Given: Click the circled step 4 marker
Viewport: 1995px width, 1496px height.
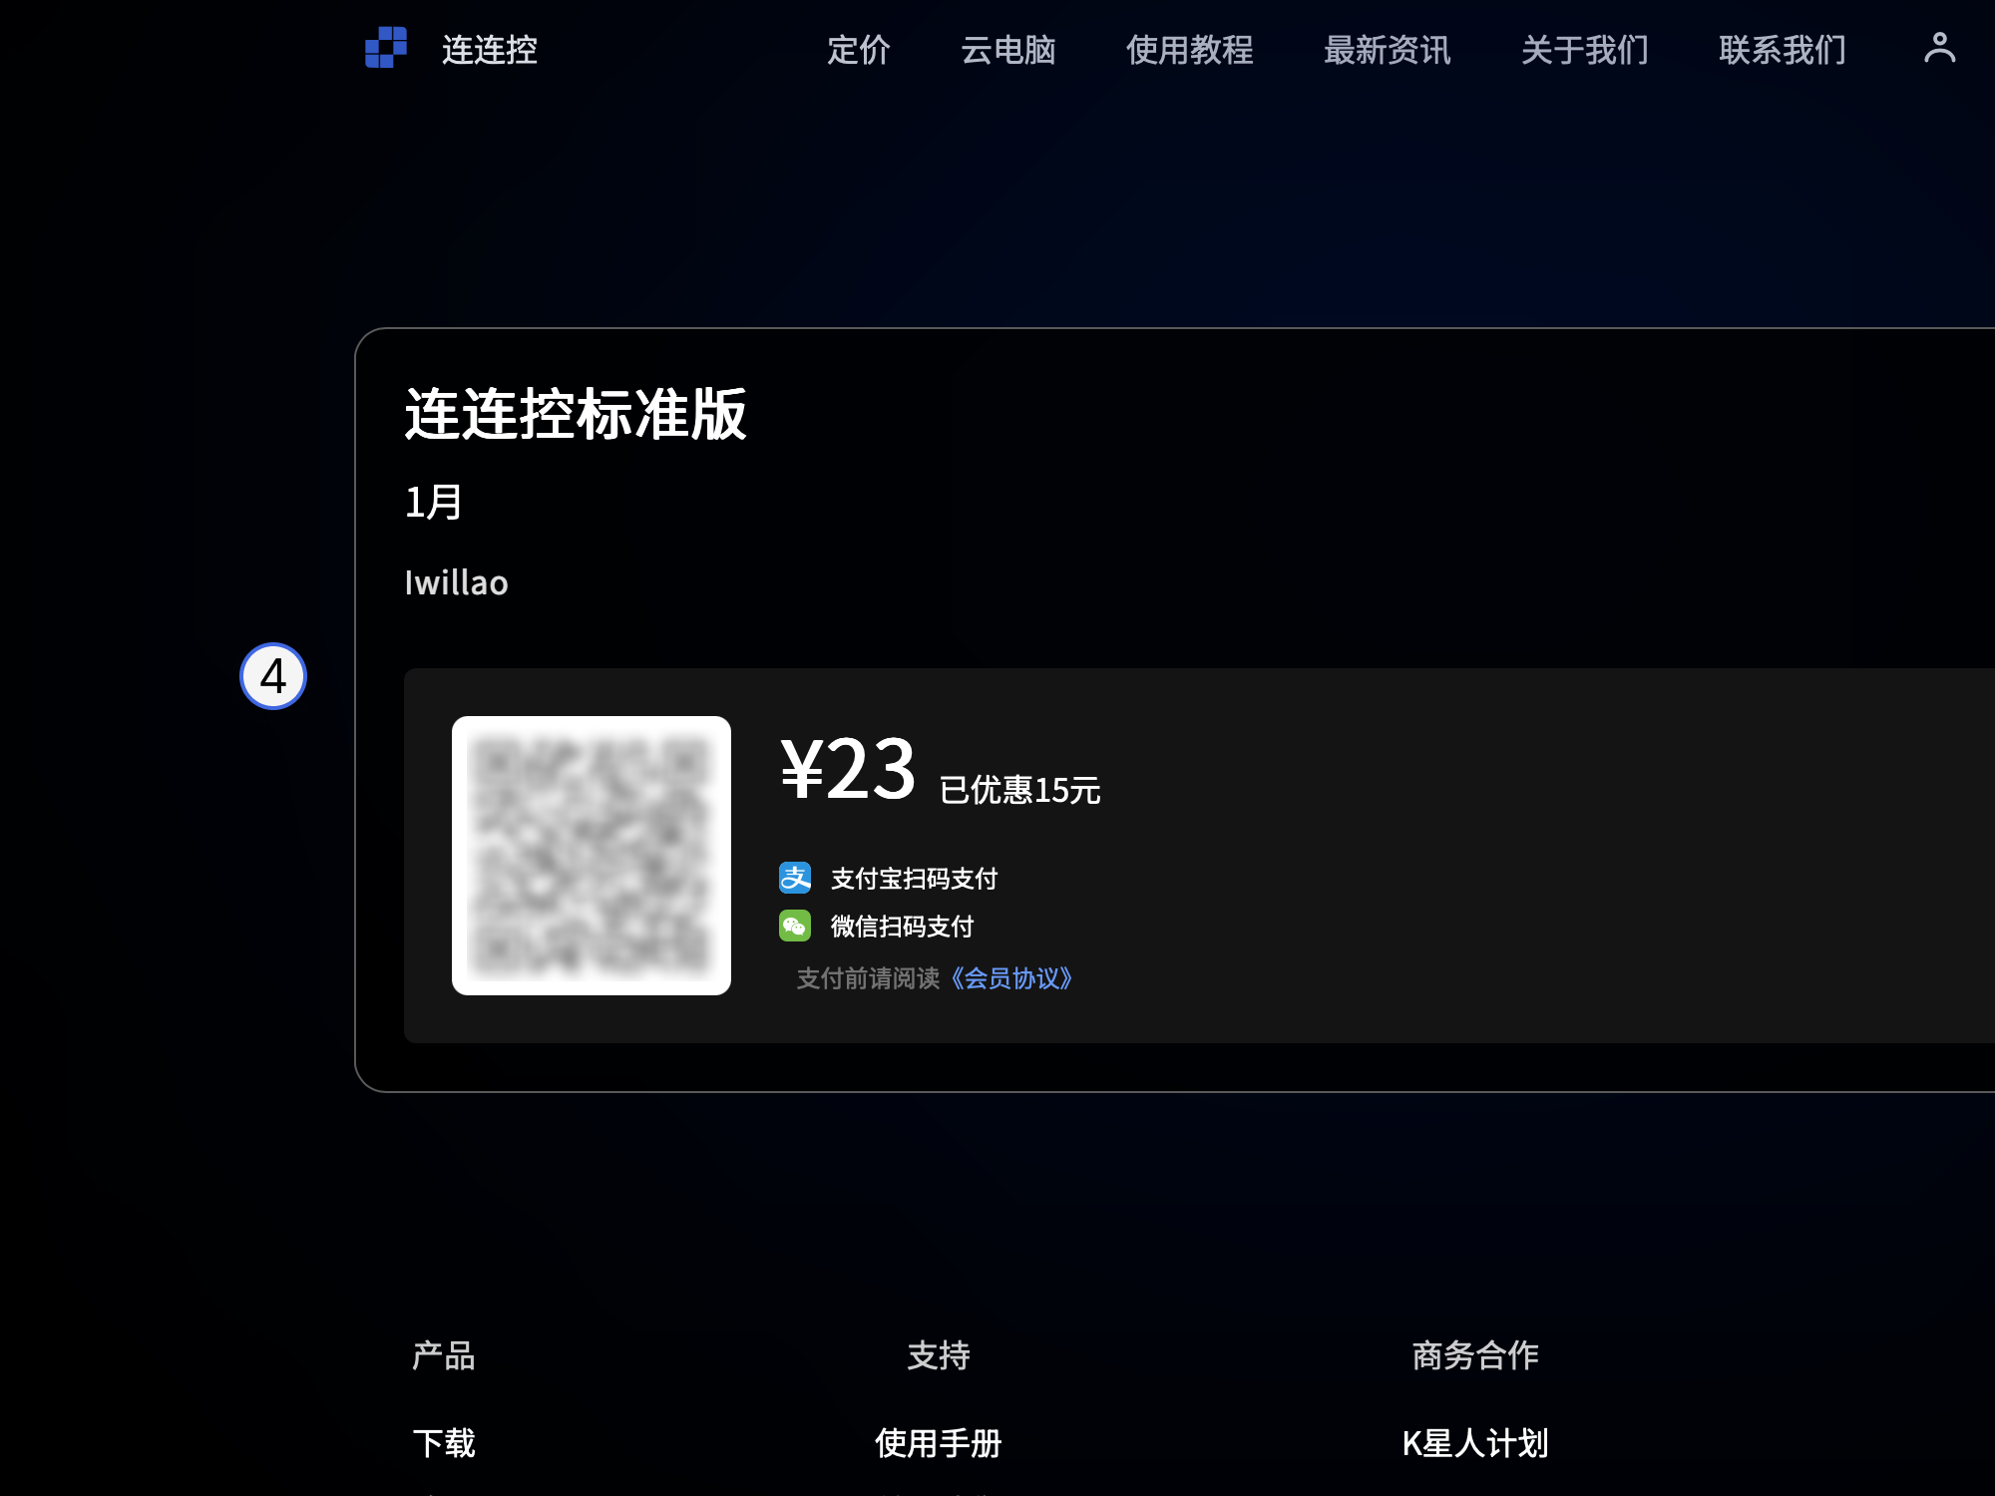Looking at the screenshot, I should (x=273, y=676).
